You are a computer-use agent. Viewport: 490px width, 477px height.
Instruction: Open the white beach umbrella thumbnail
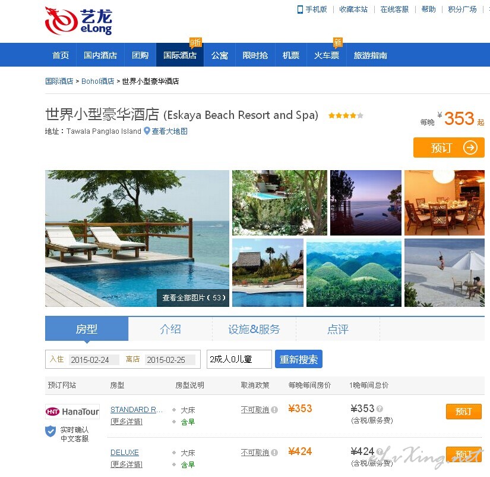click(x=444, y=272)
